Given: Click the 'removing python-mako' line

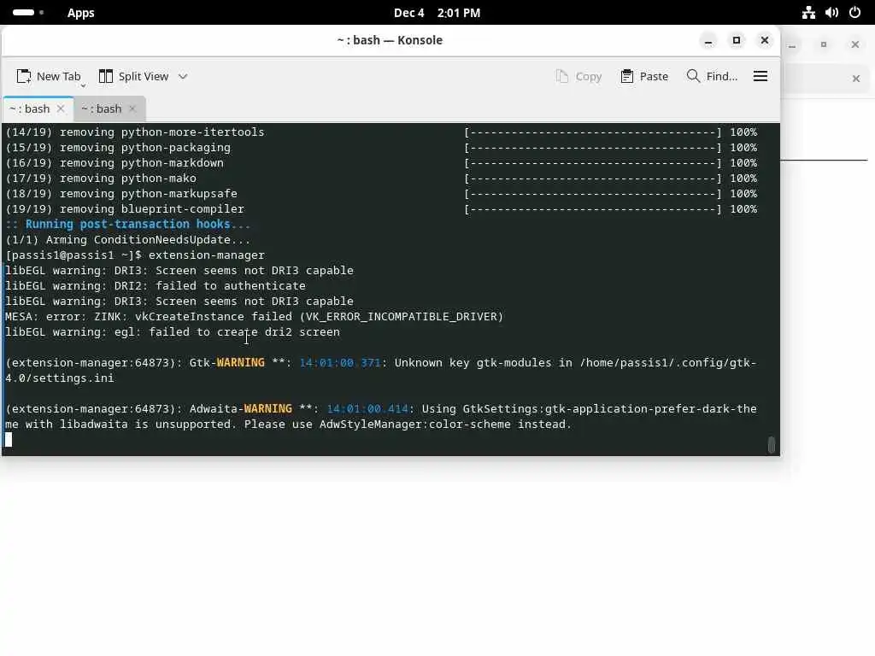Looking at the screenshot, I should tap(101, 179).
